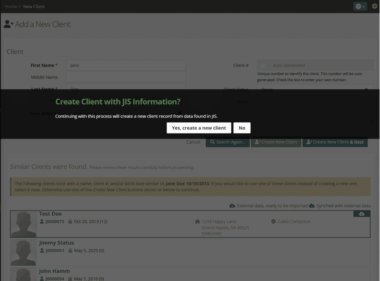Image resolution: width=380 pixels, height=281 pixels.
Task: Click Jimmy Status's avatar thumbnail
Action: point(24,252)
